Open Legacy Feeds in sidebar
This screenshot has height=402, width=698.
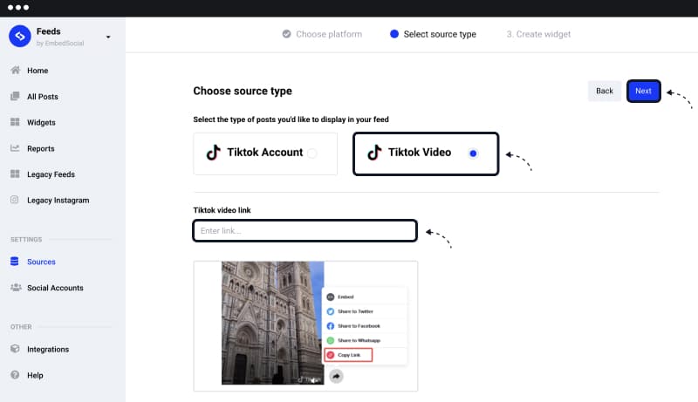(x=51, y=174)
